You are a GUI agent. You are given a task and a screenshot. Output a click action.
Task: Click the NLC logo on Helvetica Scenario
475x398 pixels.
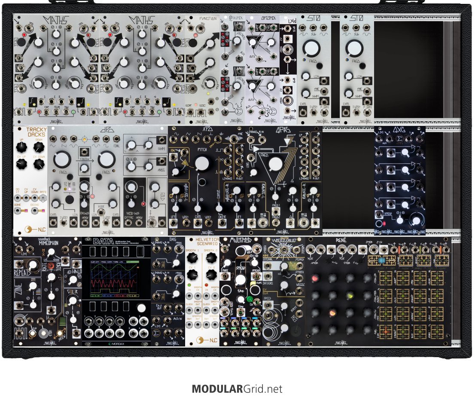click(x=207, y=340)
